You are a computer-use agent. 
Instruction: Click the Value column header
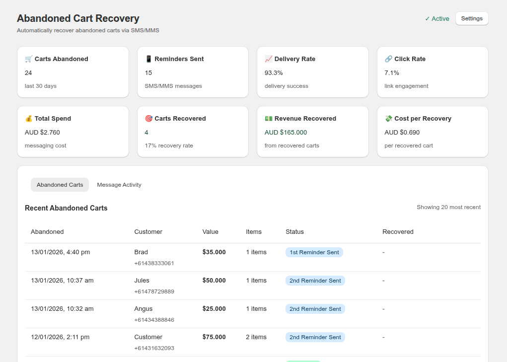(210, 232)
